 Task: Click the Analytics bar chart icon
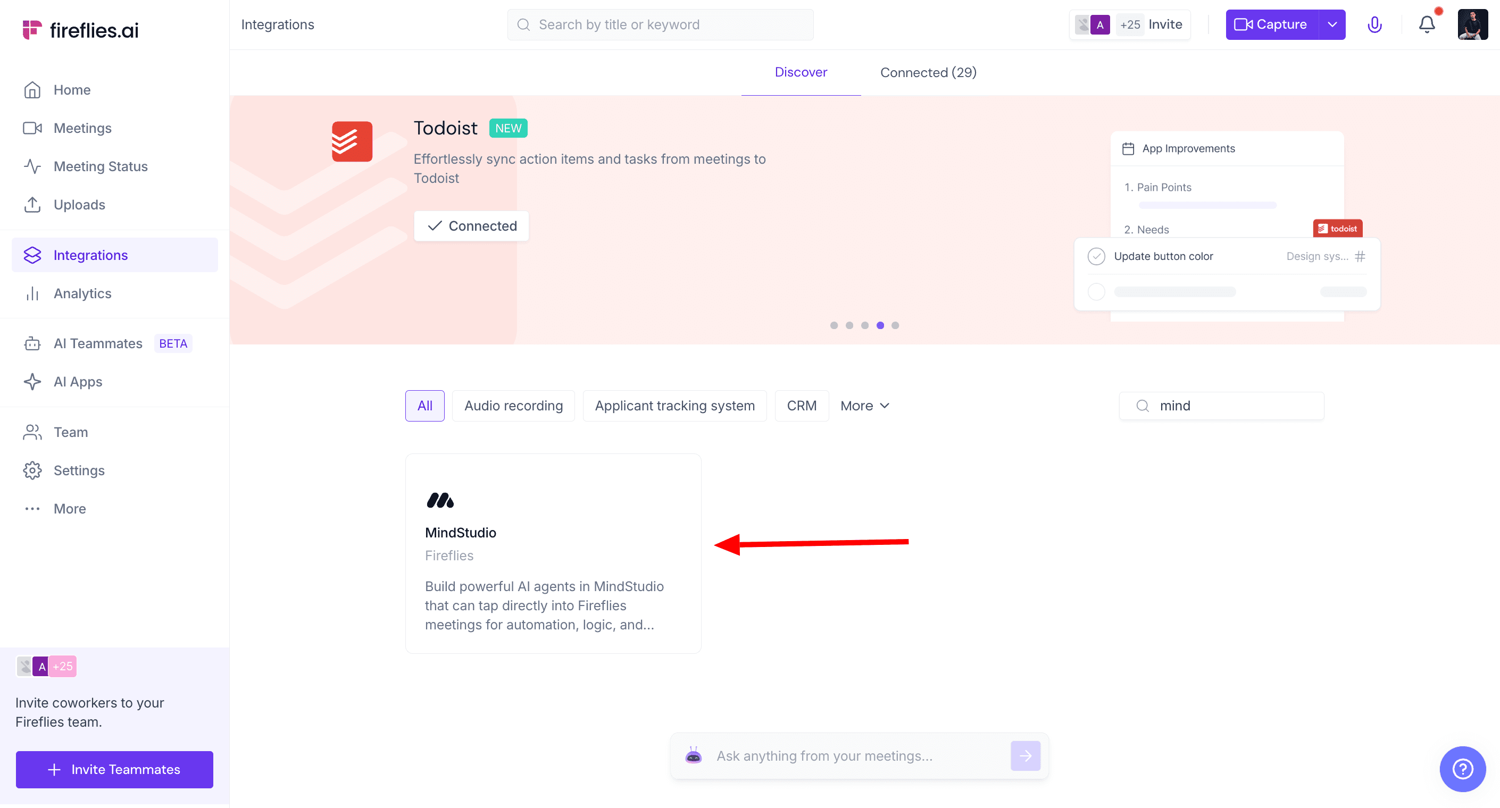32,293
